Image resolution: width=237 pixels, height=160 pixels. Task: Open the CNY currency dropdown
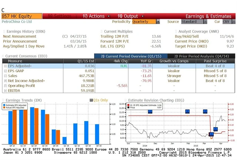coord(226,22)
